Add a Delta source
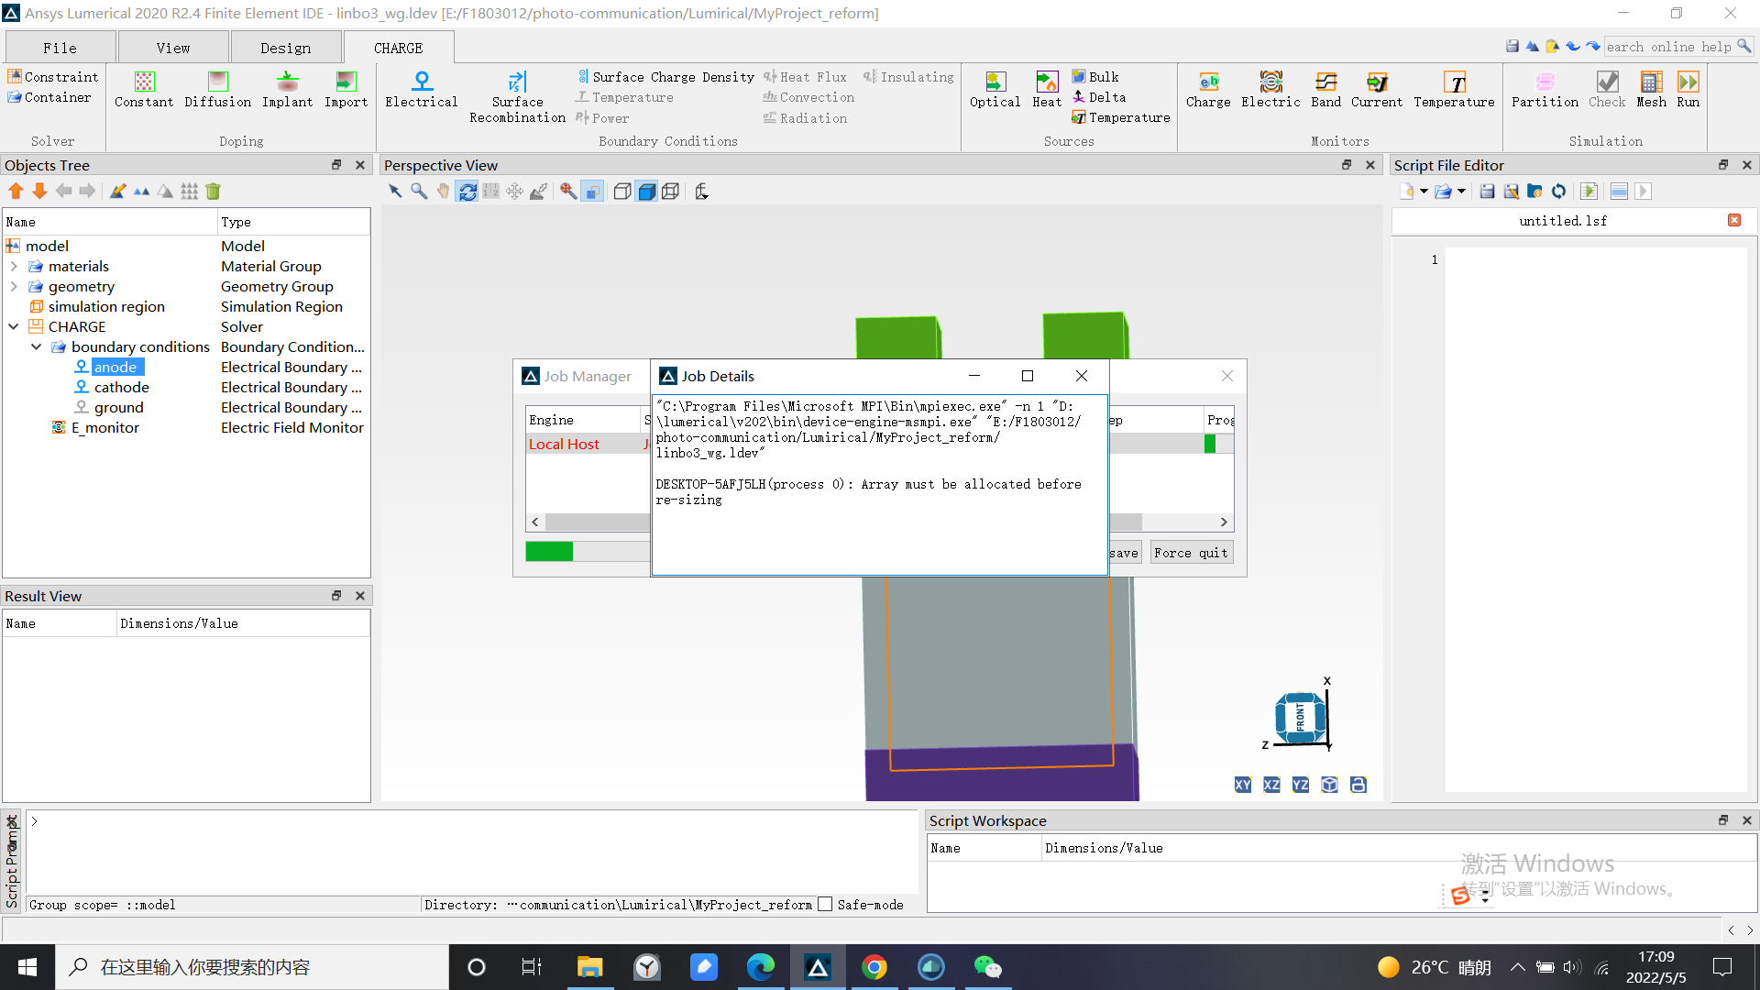1760x990 pixels. (x=1099, y=97)
